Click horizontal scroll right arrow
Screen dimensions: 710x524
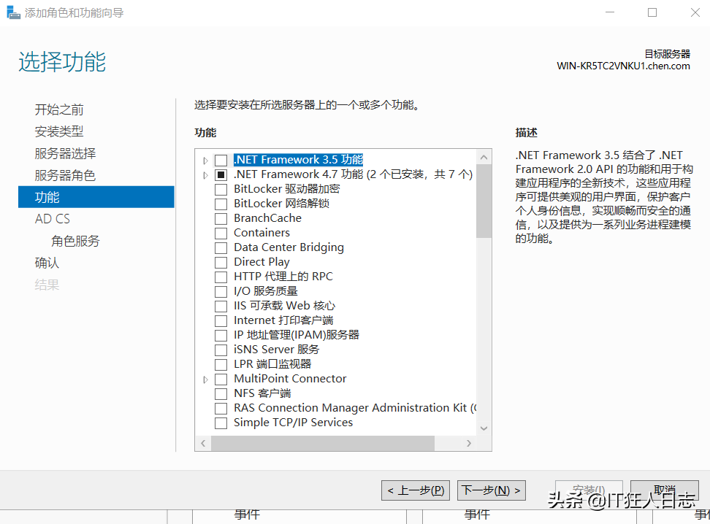469,444
